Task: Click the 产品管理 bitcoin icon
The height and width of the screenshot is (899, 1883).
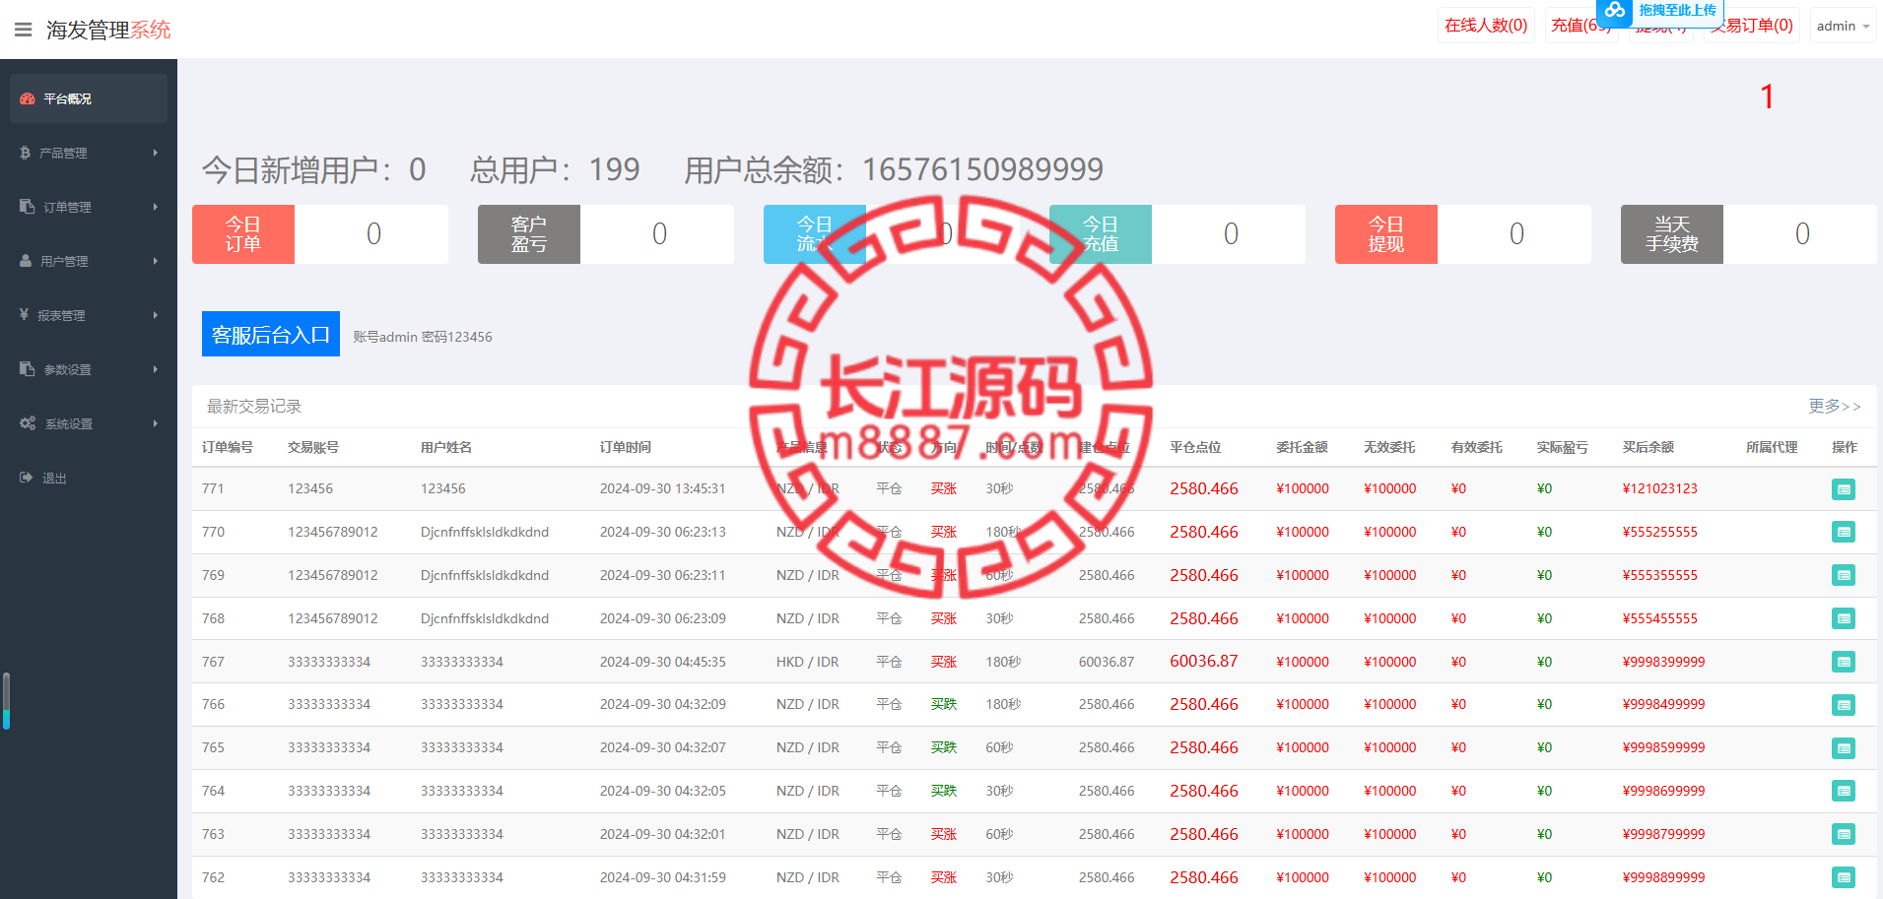Action: 25,153
